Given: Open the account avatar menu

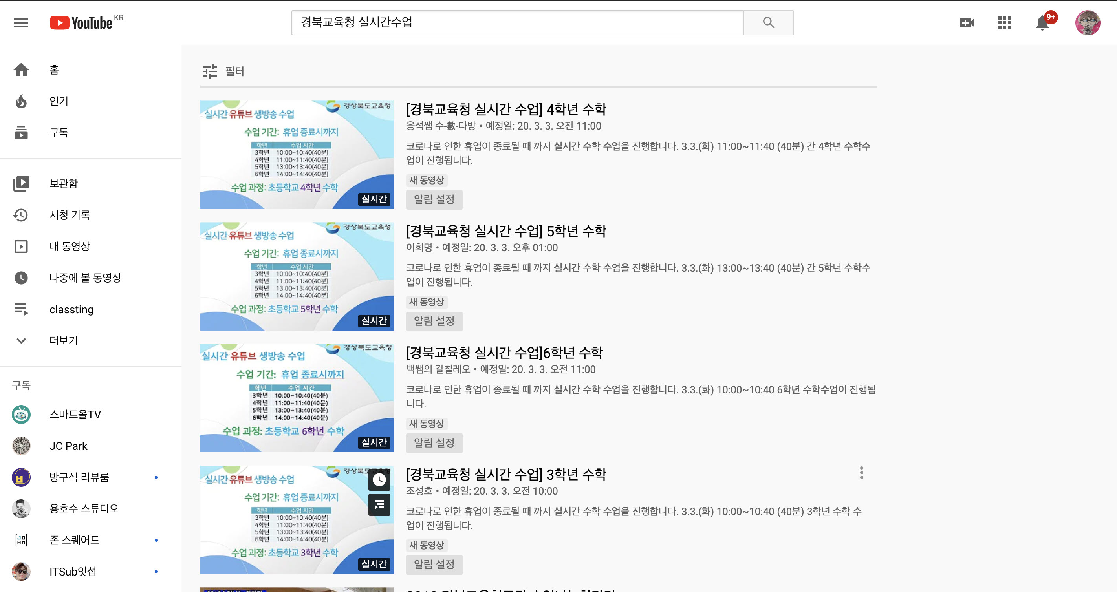Looking at the screenshot, I should [x=1087, y=22].
